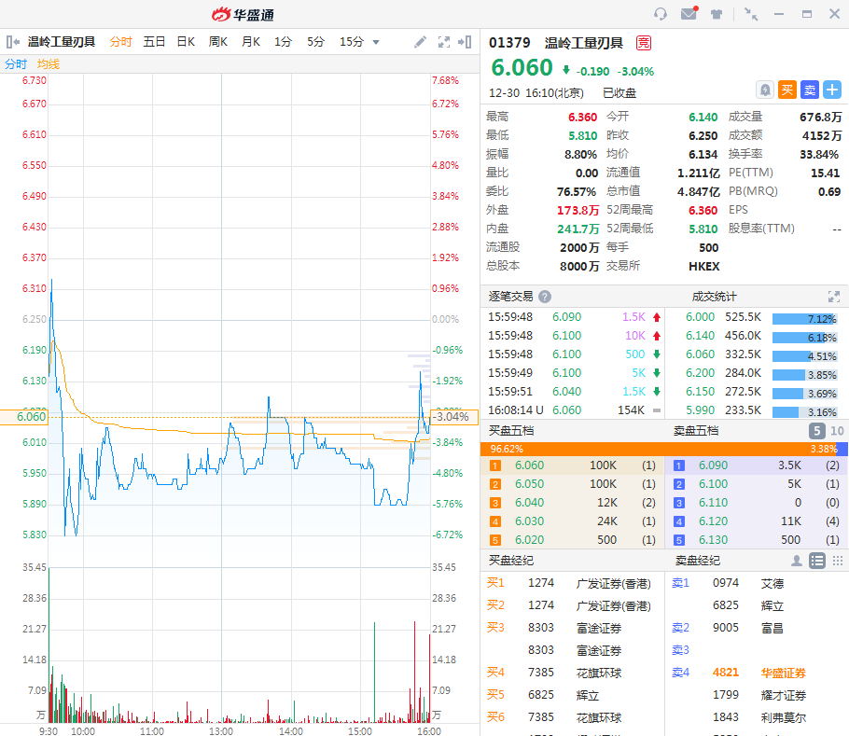Switch to the 15分 chart
Image resolution: width=849 pixels, height=736 pixels.
point(352,42)
